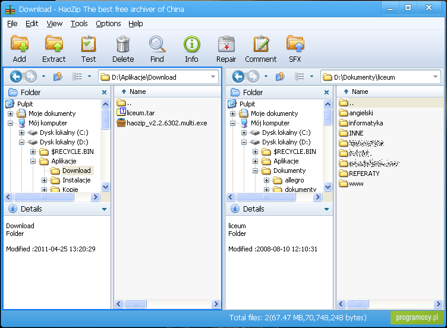This screenshot has width=447, height=328.
Task: Click left tree horizontal scrollbar thumb
Action: (x=44, y=197)
